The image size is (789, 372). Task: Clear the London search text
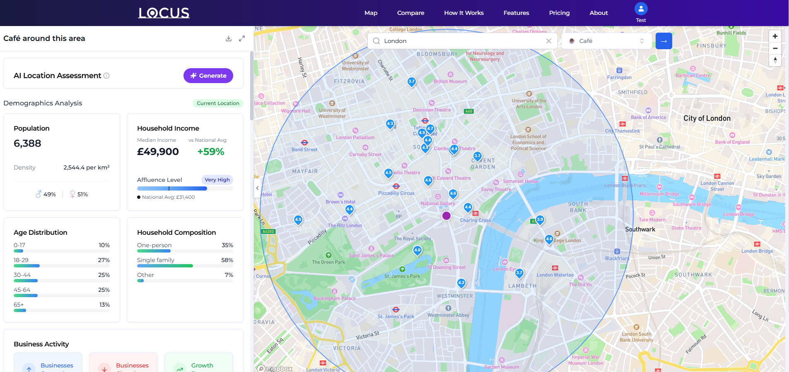coord(549,41)
